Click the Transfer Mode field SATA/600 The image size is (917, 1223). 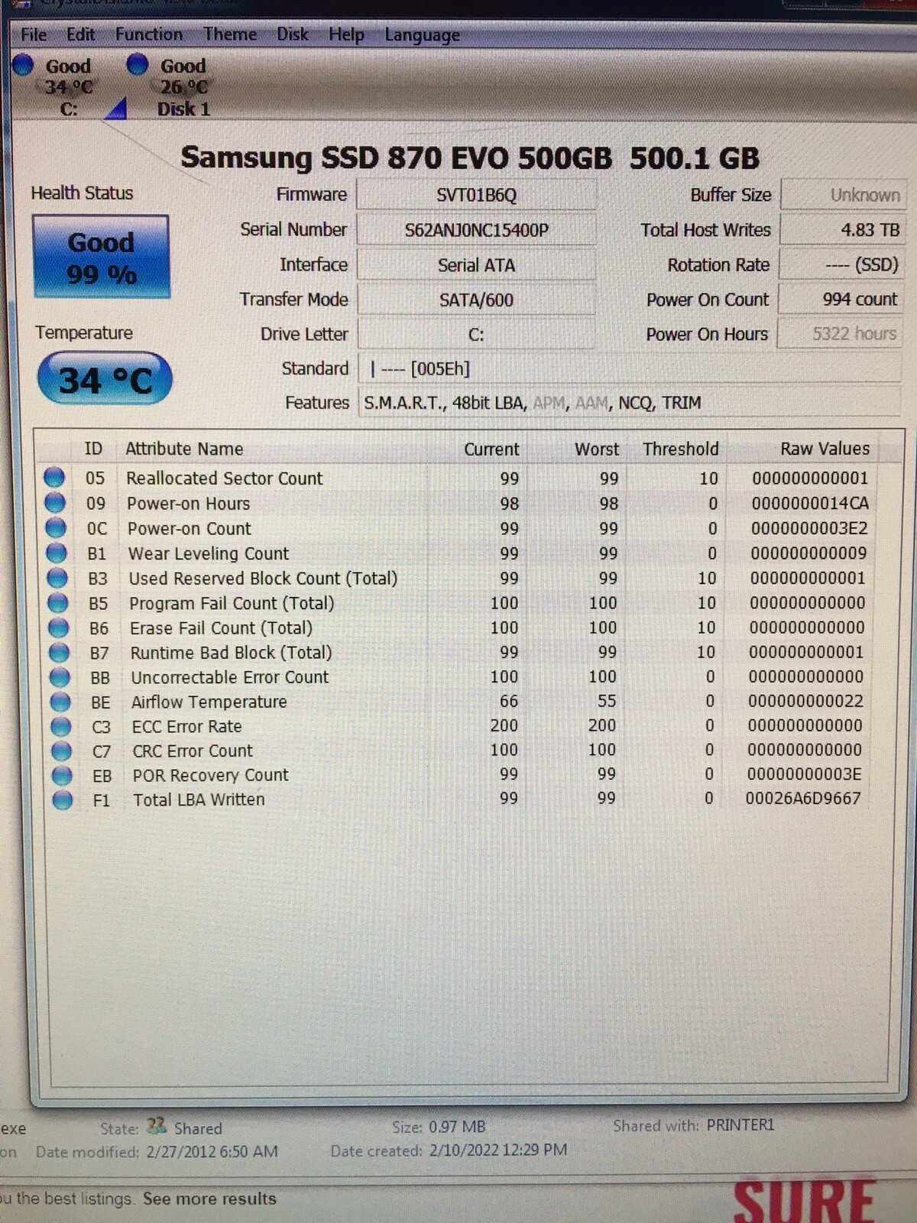point(476,300)
